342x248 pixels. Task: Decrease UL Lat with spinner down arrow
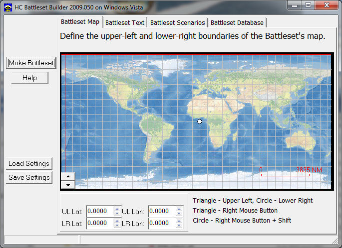coord(117,214)
